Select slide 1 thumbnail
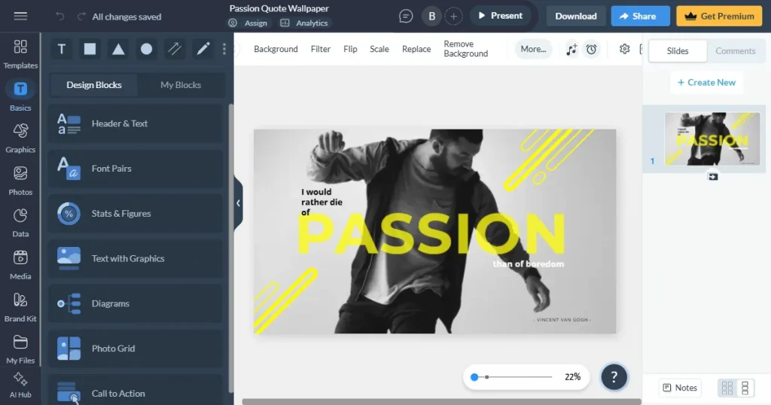 pos(712,139)
